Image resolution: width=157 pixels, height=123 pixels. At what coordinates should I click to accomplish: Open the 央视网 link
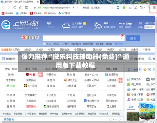click(40, 50)
